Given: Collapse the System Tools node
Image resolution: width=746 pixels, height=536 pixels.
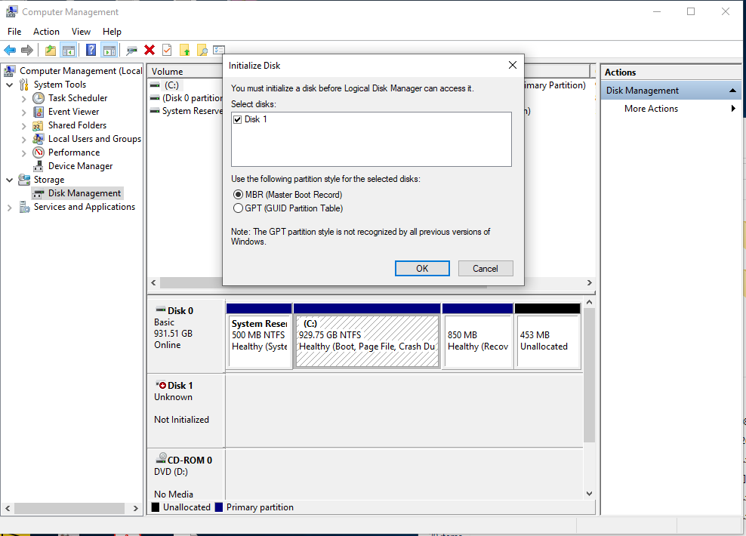Looking at the screenshot, I should click(x=10, y=85).
